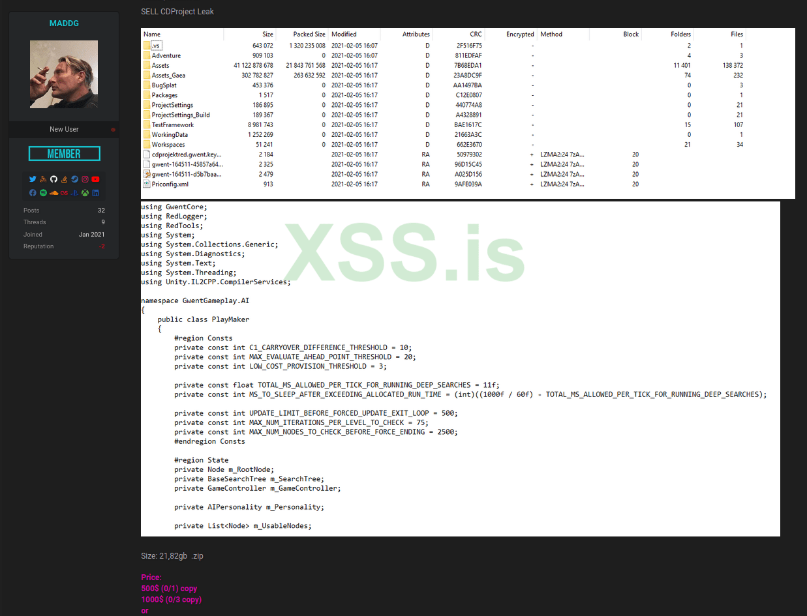Open the Spotify icon in profile links

(x=43, y=192)
